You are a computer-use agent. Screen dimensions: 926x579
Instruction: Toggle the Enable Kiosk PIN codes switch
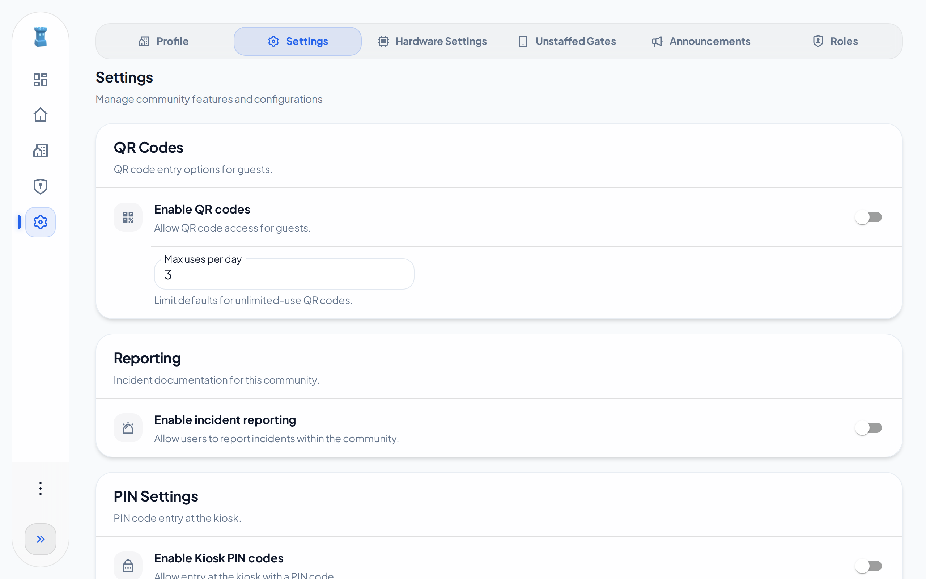point(868,566)
